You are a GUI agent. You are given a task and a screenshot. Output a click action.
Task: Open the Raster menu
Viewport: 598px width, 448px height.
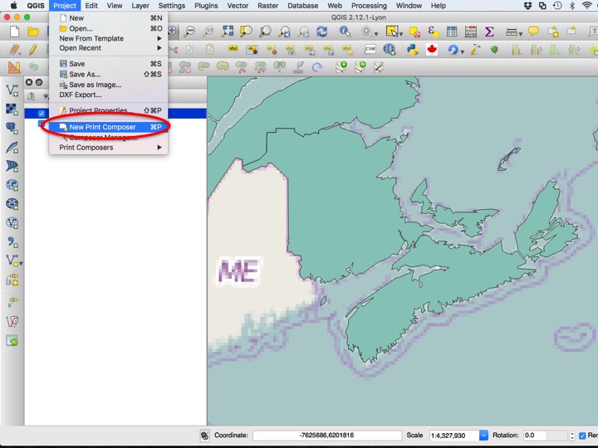267,6
